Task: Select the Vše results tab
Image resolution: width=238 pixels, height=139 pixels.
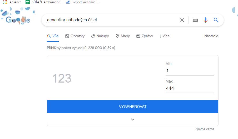Action: coord(53,36)
